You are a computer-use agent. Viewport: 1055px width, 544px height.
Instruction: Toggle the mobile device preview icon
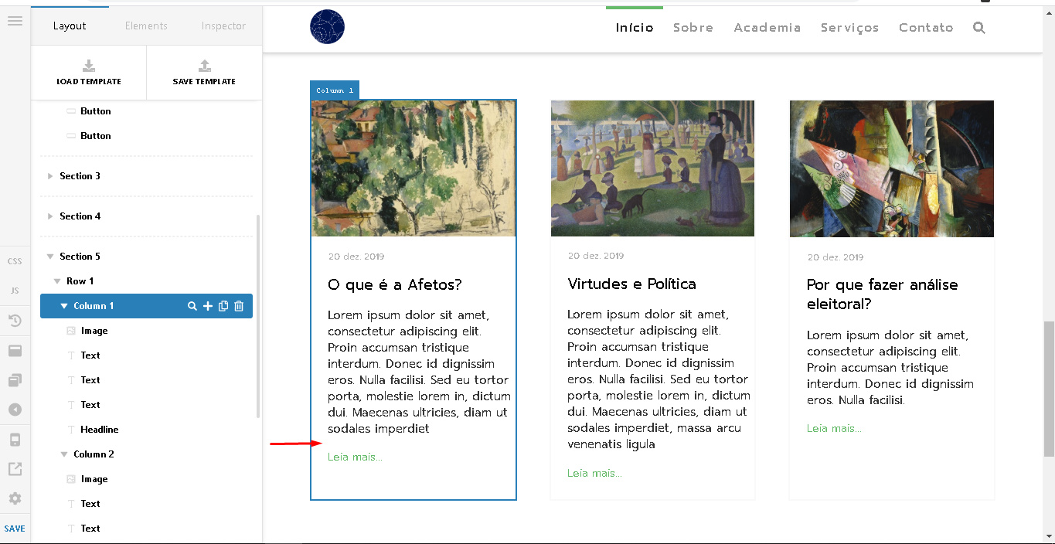click(15, 440)
